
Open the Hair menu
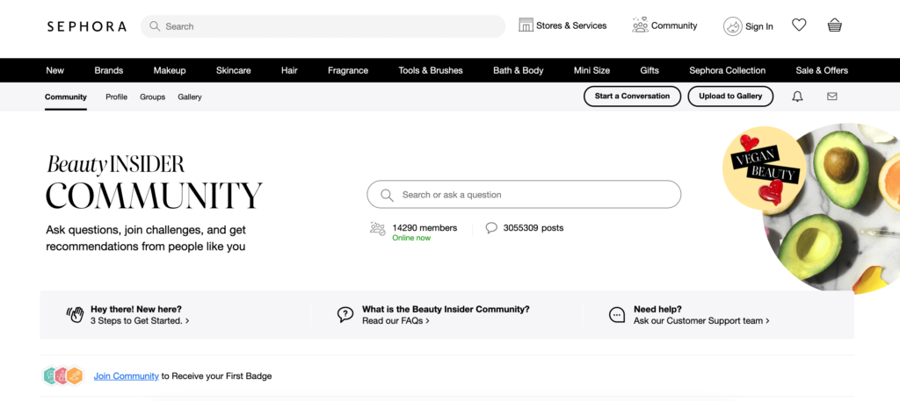[x=289, y=70]
